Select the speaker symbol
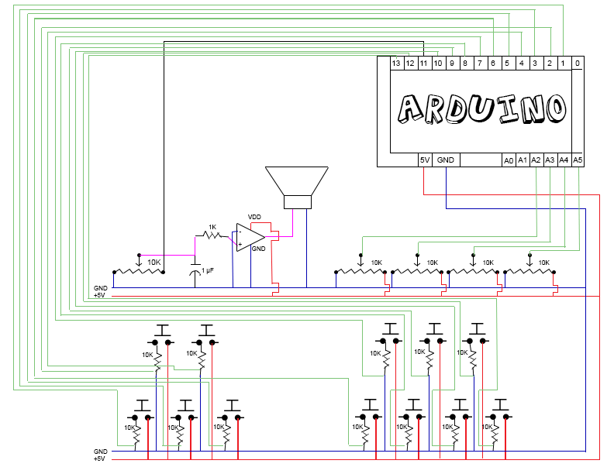614x474 pixels. coord(297,187)
